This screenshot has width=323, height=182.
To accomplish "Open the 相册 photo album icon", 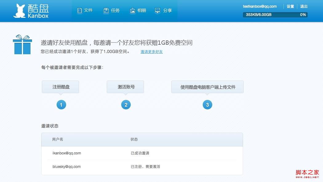I will [x=132, y=10].
